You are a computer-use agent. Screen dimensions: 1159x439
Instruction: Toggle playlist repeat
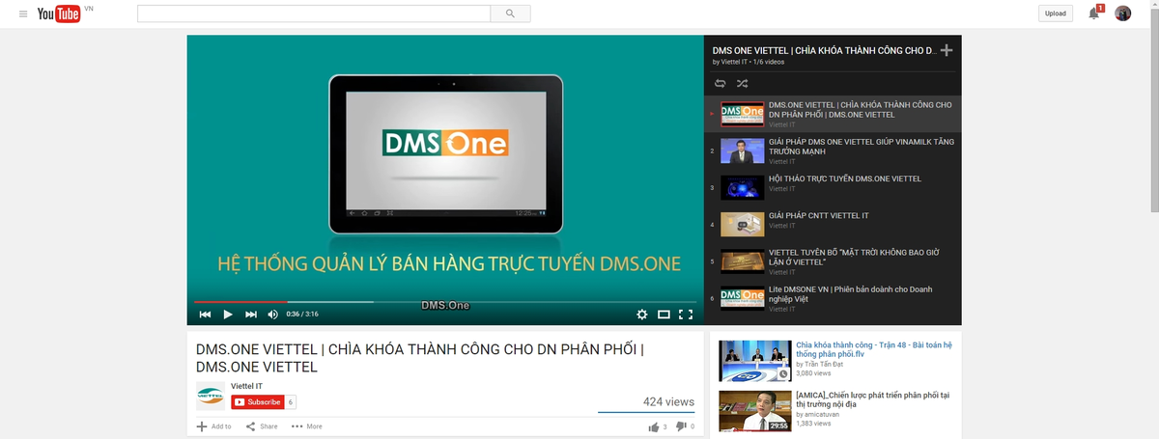click(x=721, y=84)
